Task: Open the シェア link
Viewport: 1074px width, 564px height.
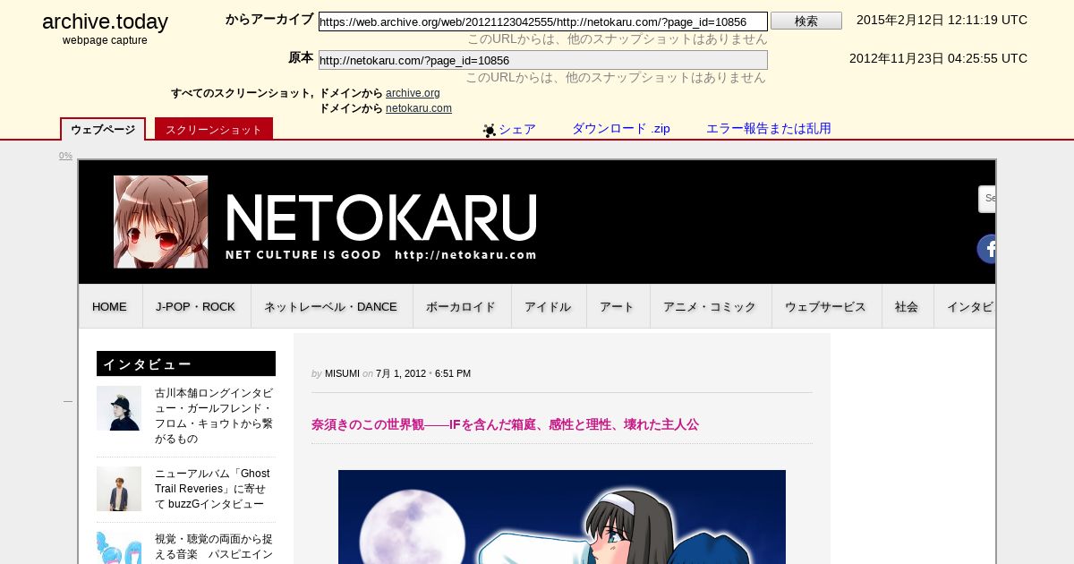Action: pos(517,129)
